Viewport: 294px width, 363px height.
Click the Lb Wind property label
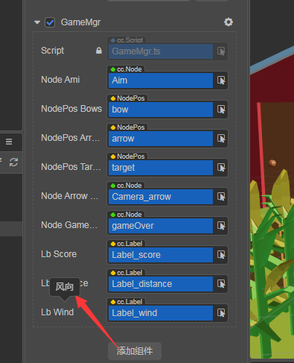(x=57, y=312)
